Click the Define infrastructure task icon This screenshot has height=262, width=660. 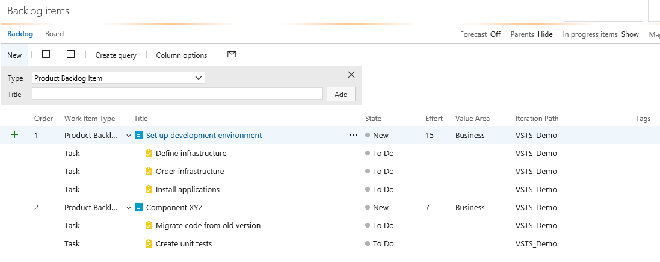[149, 154]
